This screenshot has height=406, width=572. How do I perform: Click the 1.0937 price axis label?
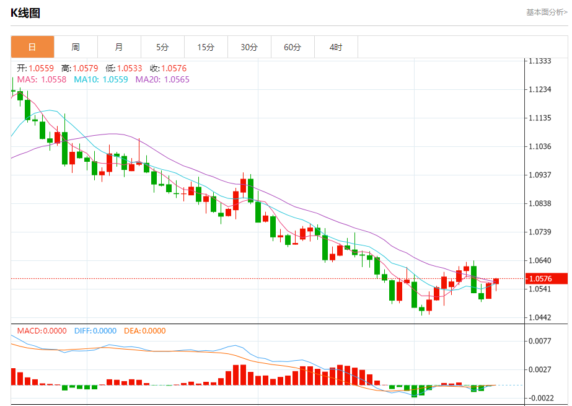tap(540, 175)
